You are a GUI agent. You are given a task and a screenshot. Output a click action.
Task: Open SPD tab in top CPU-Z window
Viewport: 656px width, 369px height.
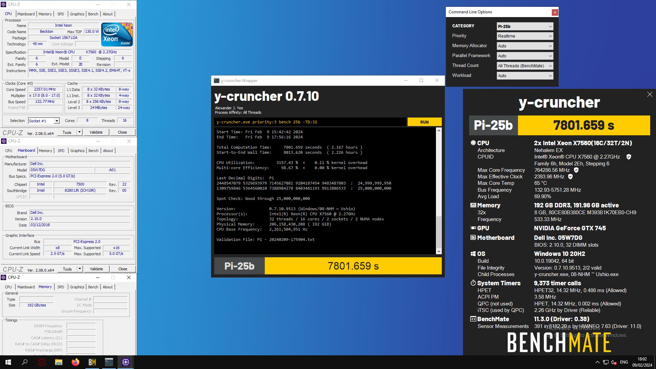[x=61, y=14]
